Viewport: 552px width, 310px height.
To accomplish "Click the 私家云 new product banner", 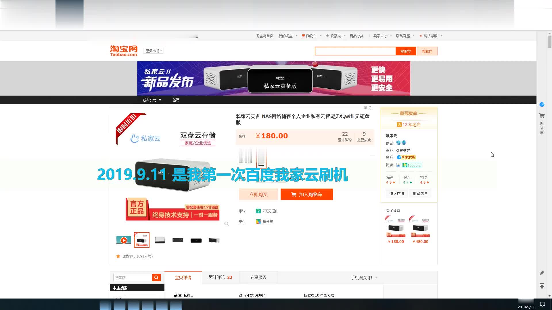I will click(273, 78).
